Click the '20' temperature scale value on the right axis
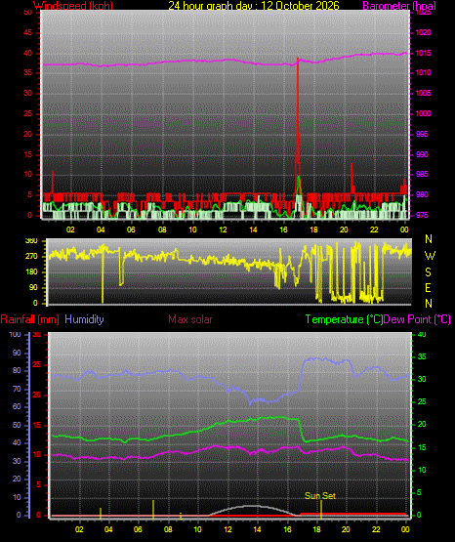The width and height of the screenshot is (455, 542). click(422, 424)
